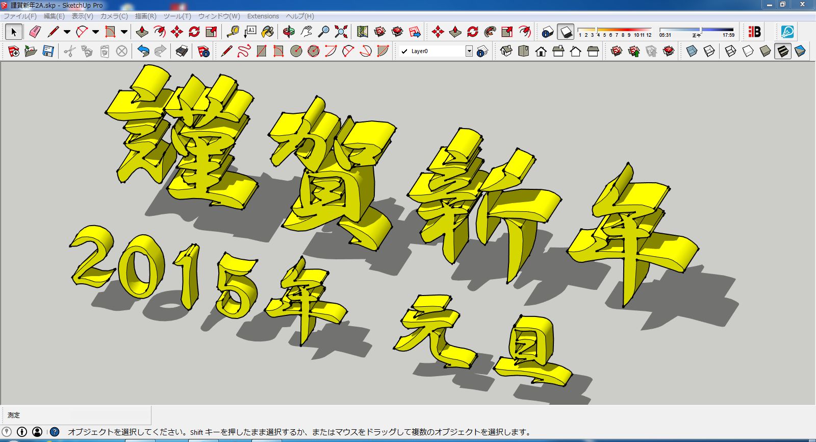Open the ファイル(F) menu
816x442 pixels.
(x=20, y=16)
